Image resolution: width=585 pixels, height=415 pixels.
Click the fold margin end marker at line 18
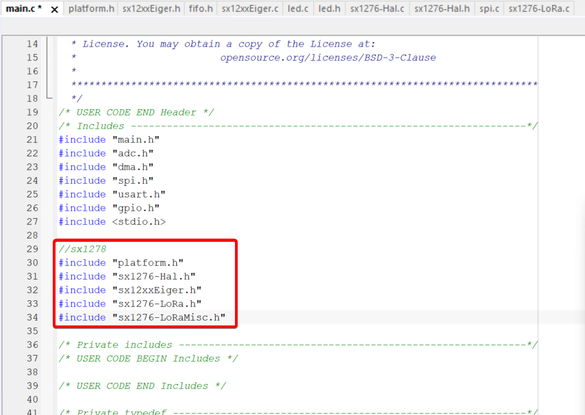coord(49,98)
